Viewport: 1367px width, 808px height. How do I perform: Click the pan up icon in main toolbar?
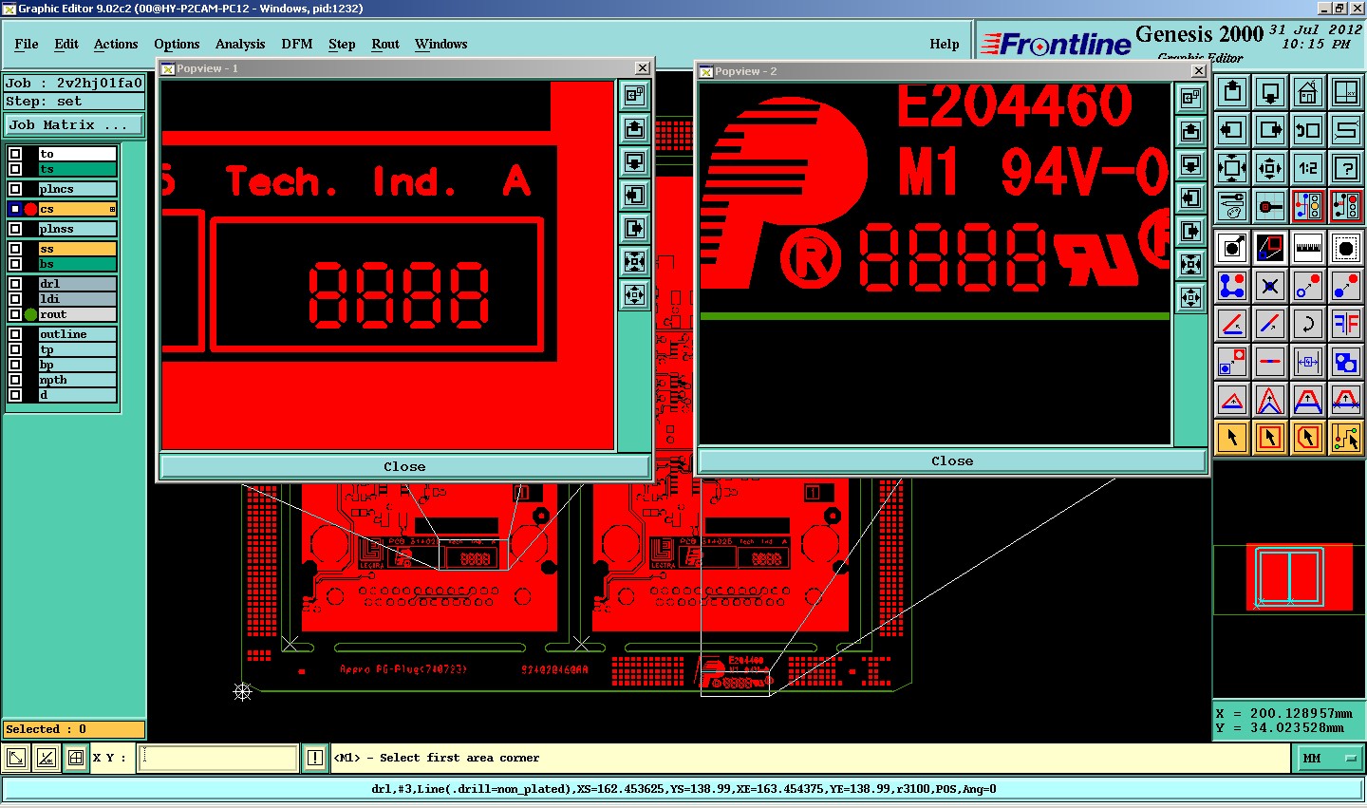pyautogui.click(x=1232, y=92)
